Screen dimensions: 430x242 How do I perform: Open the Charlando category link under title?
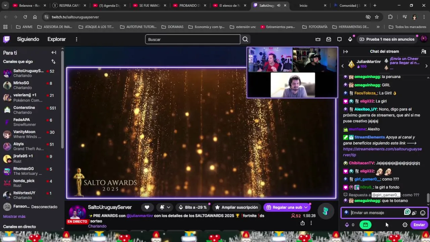coord(97,226)
